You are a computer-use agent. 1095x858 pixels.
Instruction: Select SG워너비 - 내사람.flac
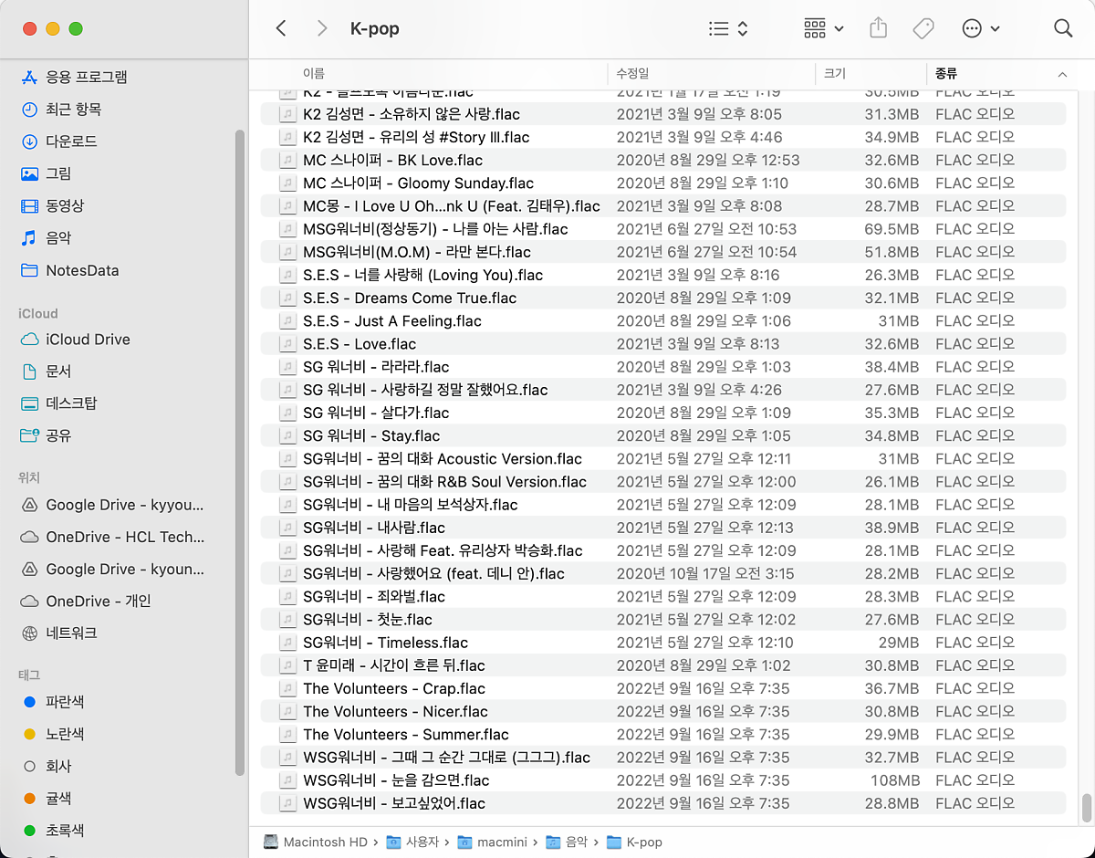point(662,528)
